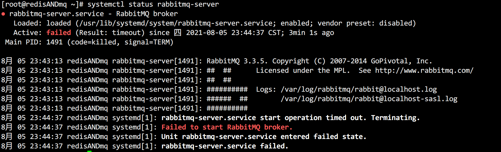Viewport: 501px width, 152px height.
Task: Open the http://www.rabbitmq.com/ link
Action: [424, 71]
